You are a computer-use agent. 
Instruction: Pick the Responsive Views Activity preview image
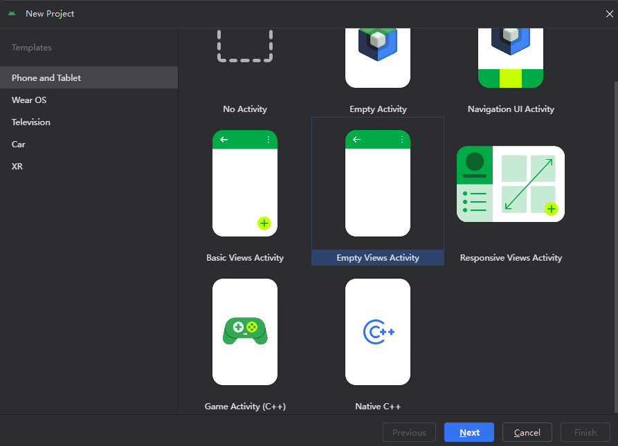pos(511,184)
